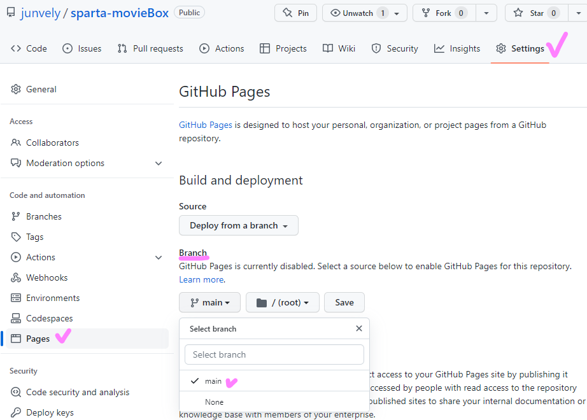
Task: Click the Codespaces icon
Action: [16, 318]
